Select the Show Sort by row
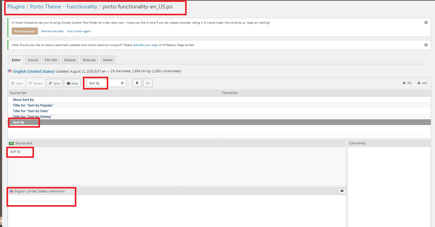 (219, 100)
